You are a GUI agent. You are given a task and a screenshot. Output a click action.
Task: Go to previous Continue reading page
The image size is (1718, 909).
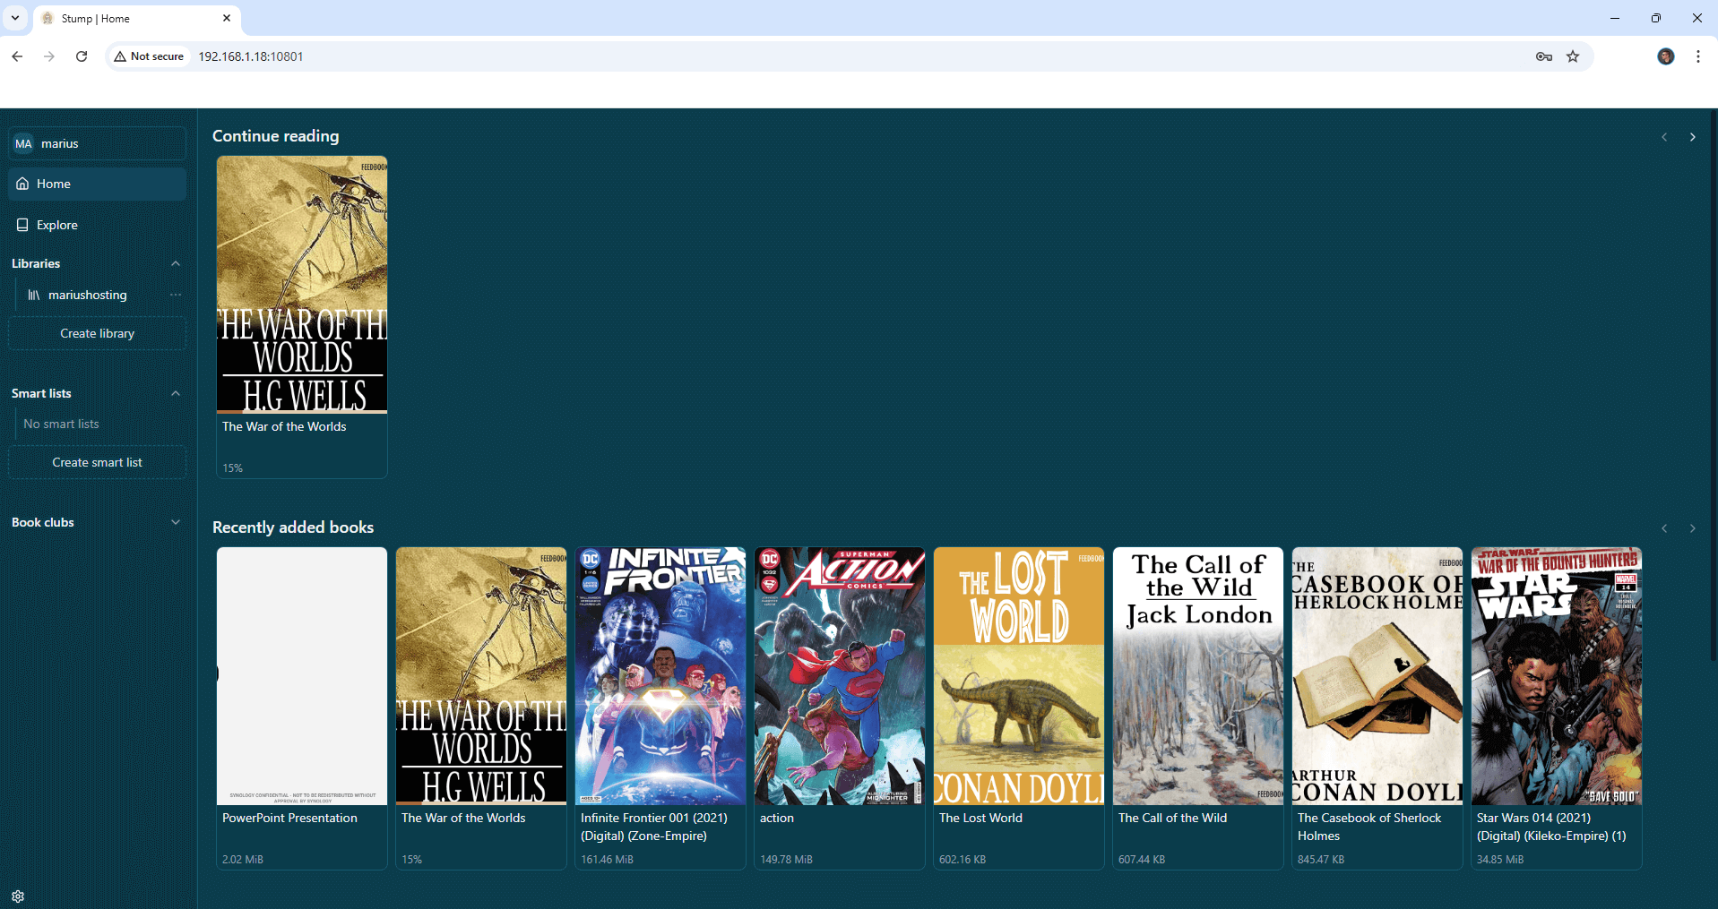click(1664, 137)
